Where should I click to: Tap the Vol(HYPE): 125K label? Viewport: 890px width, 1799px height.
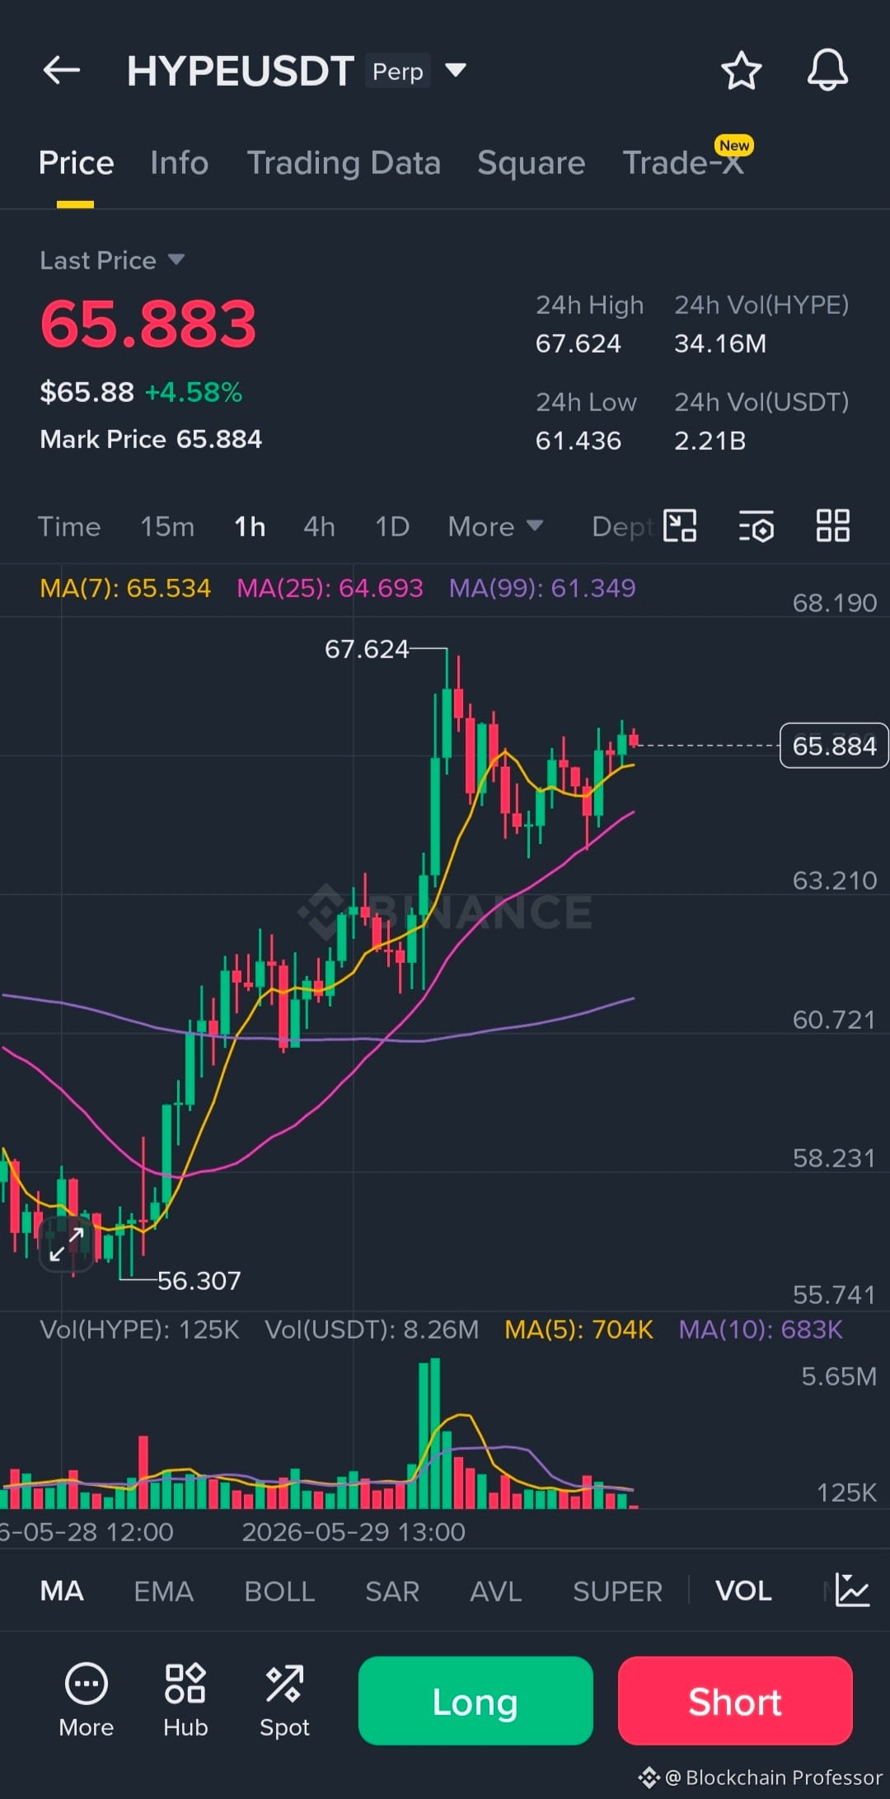139,1329
